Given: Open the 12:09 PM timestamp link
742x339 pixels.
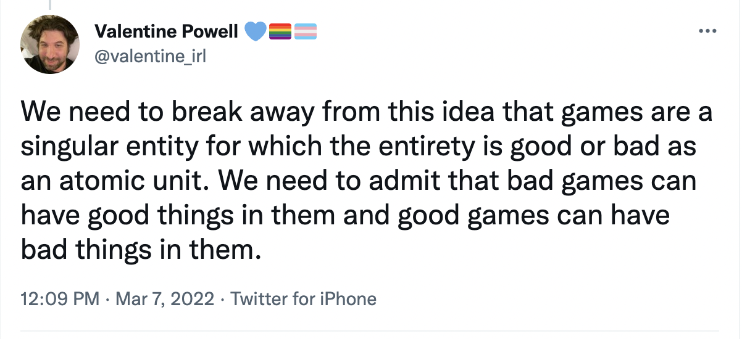Looking at the screenshot, I should (60, 300).
